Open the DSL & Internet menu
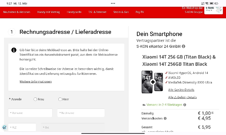This screenshot has width=226, height=135. 97,12
